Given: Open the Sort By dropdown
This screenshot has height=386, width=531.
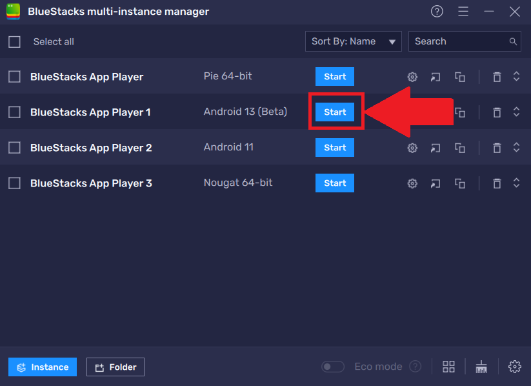Looking at the screenshot, I should (354, 41).
